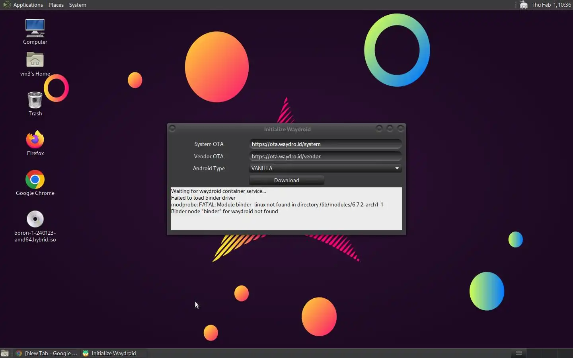Click the clock showing Thu Feb 1, 10:36
This screenshot has width=573, height=358.
(552, 5)
